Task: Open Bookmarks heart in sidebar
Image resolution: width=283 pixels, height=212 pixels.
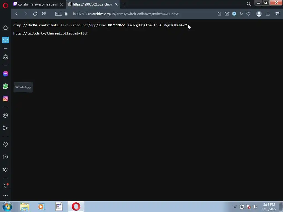Action: 6,145
